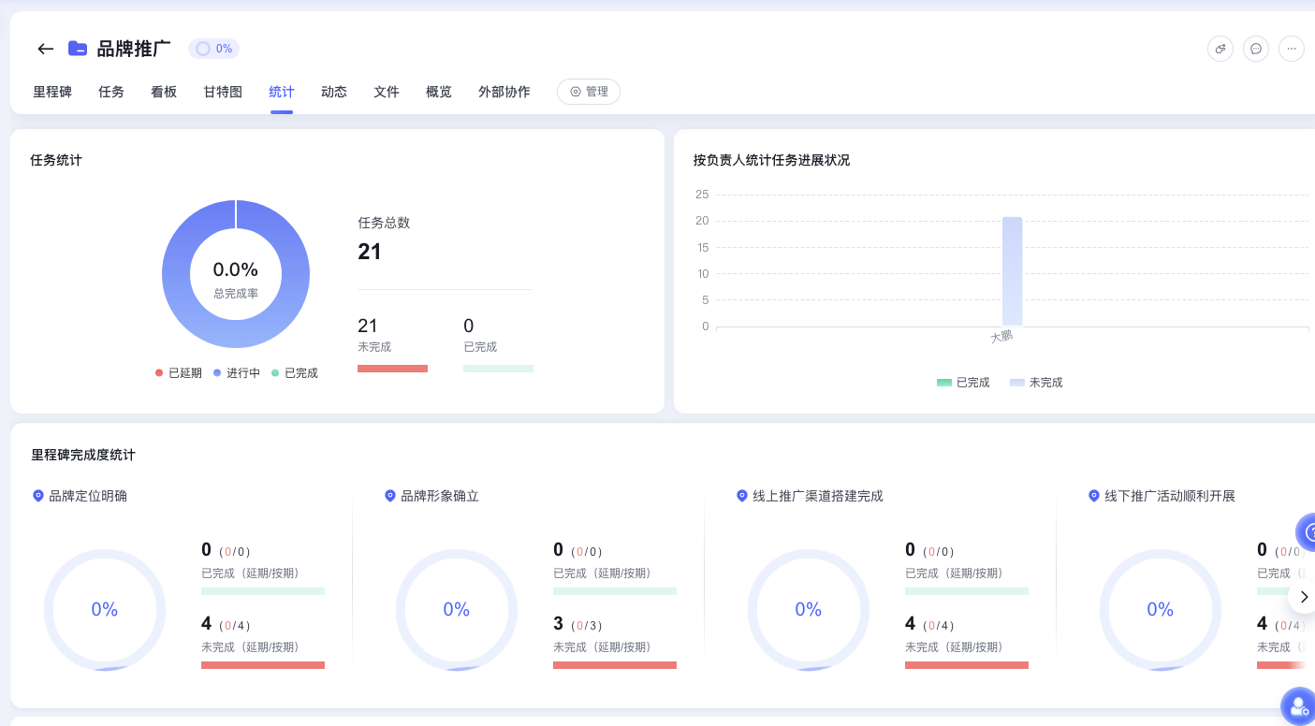Show next milestones with the right chevron

(x=1303, y=596)
